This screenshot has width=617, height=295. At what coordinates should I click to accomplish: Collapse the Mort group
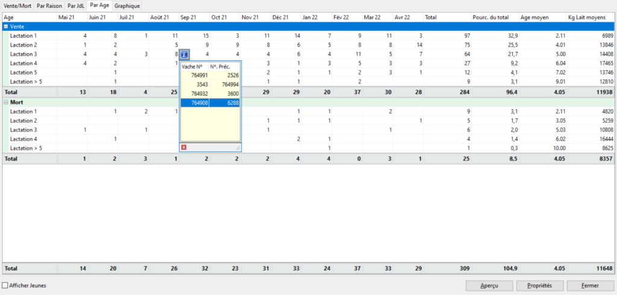click(7, 102)
